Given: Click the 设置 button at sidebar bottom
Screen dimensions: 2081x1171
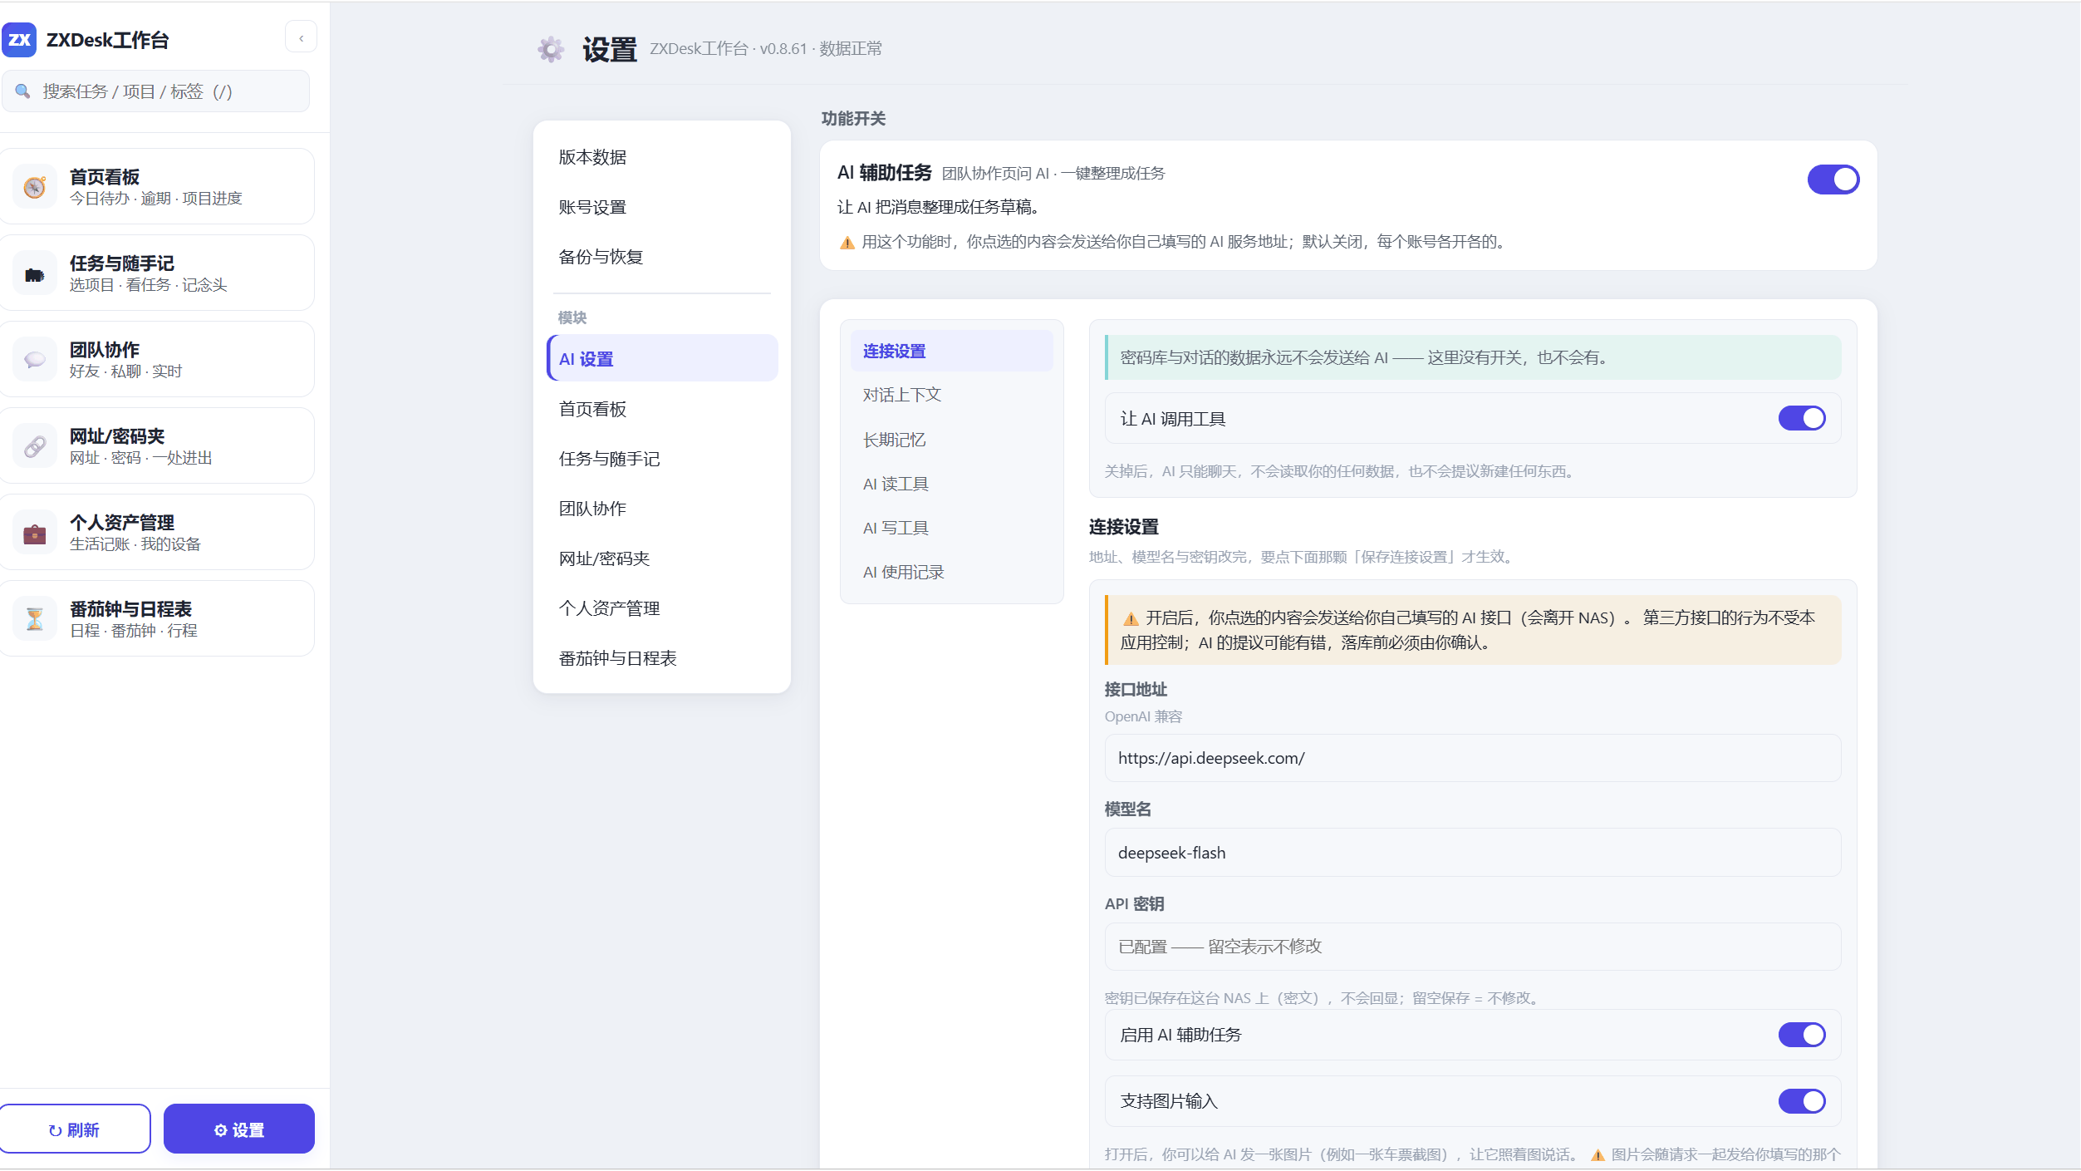Looking at the screenshot, I should click(239, 1129).
